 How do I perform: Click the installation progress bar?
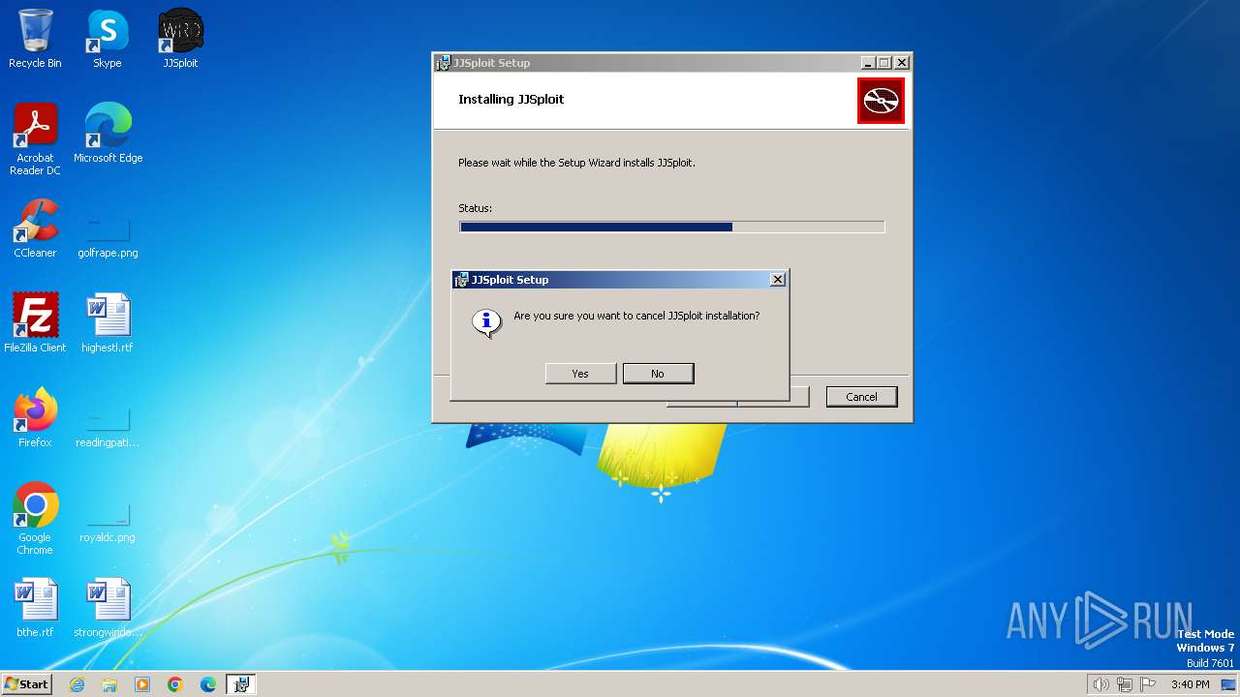click(x=671, y=227)
